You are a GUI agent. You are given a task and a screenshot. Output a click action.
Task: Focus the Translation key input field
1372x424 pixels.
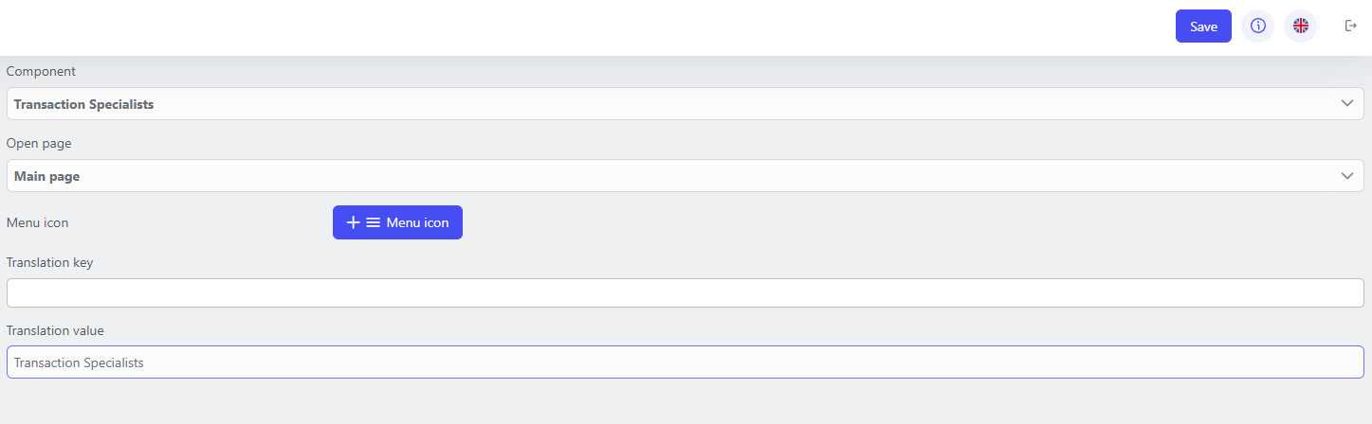[x=685, y=293]
